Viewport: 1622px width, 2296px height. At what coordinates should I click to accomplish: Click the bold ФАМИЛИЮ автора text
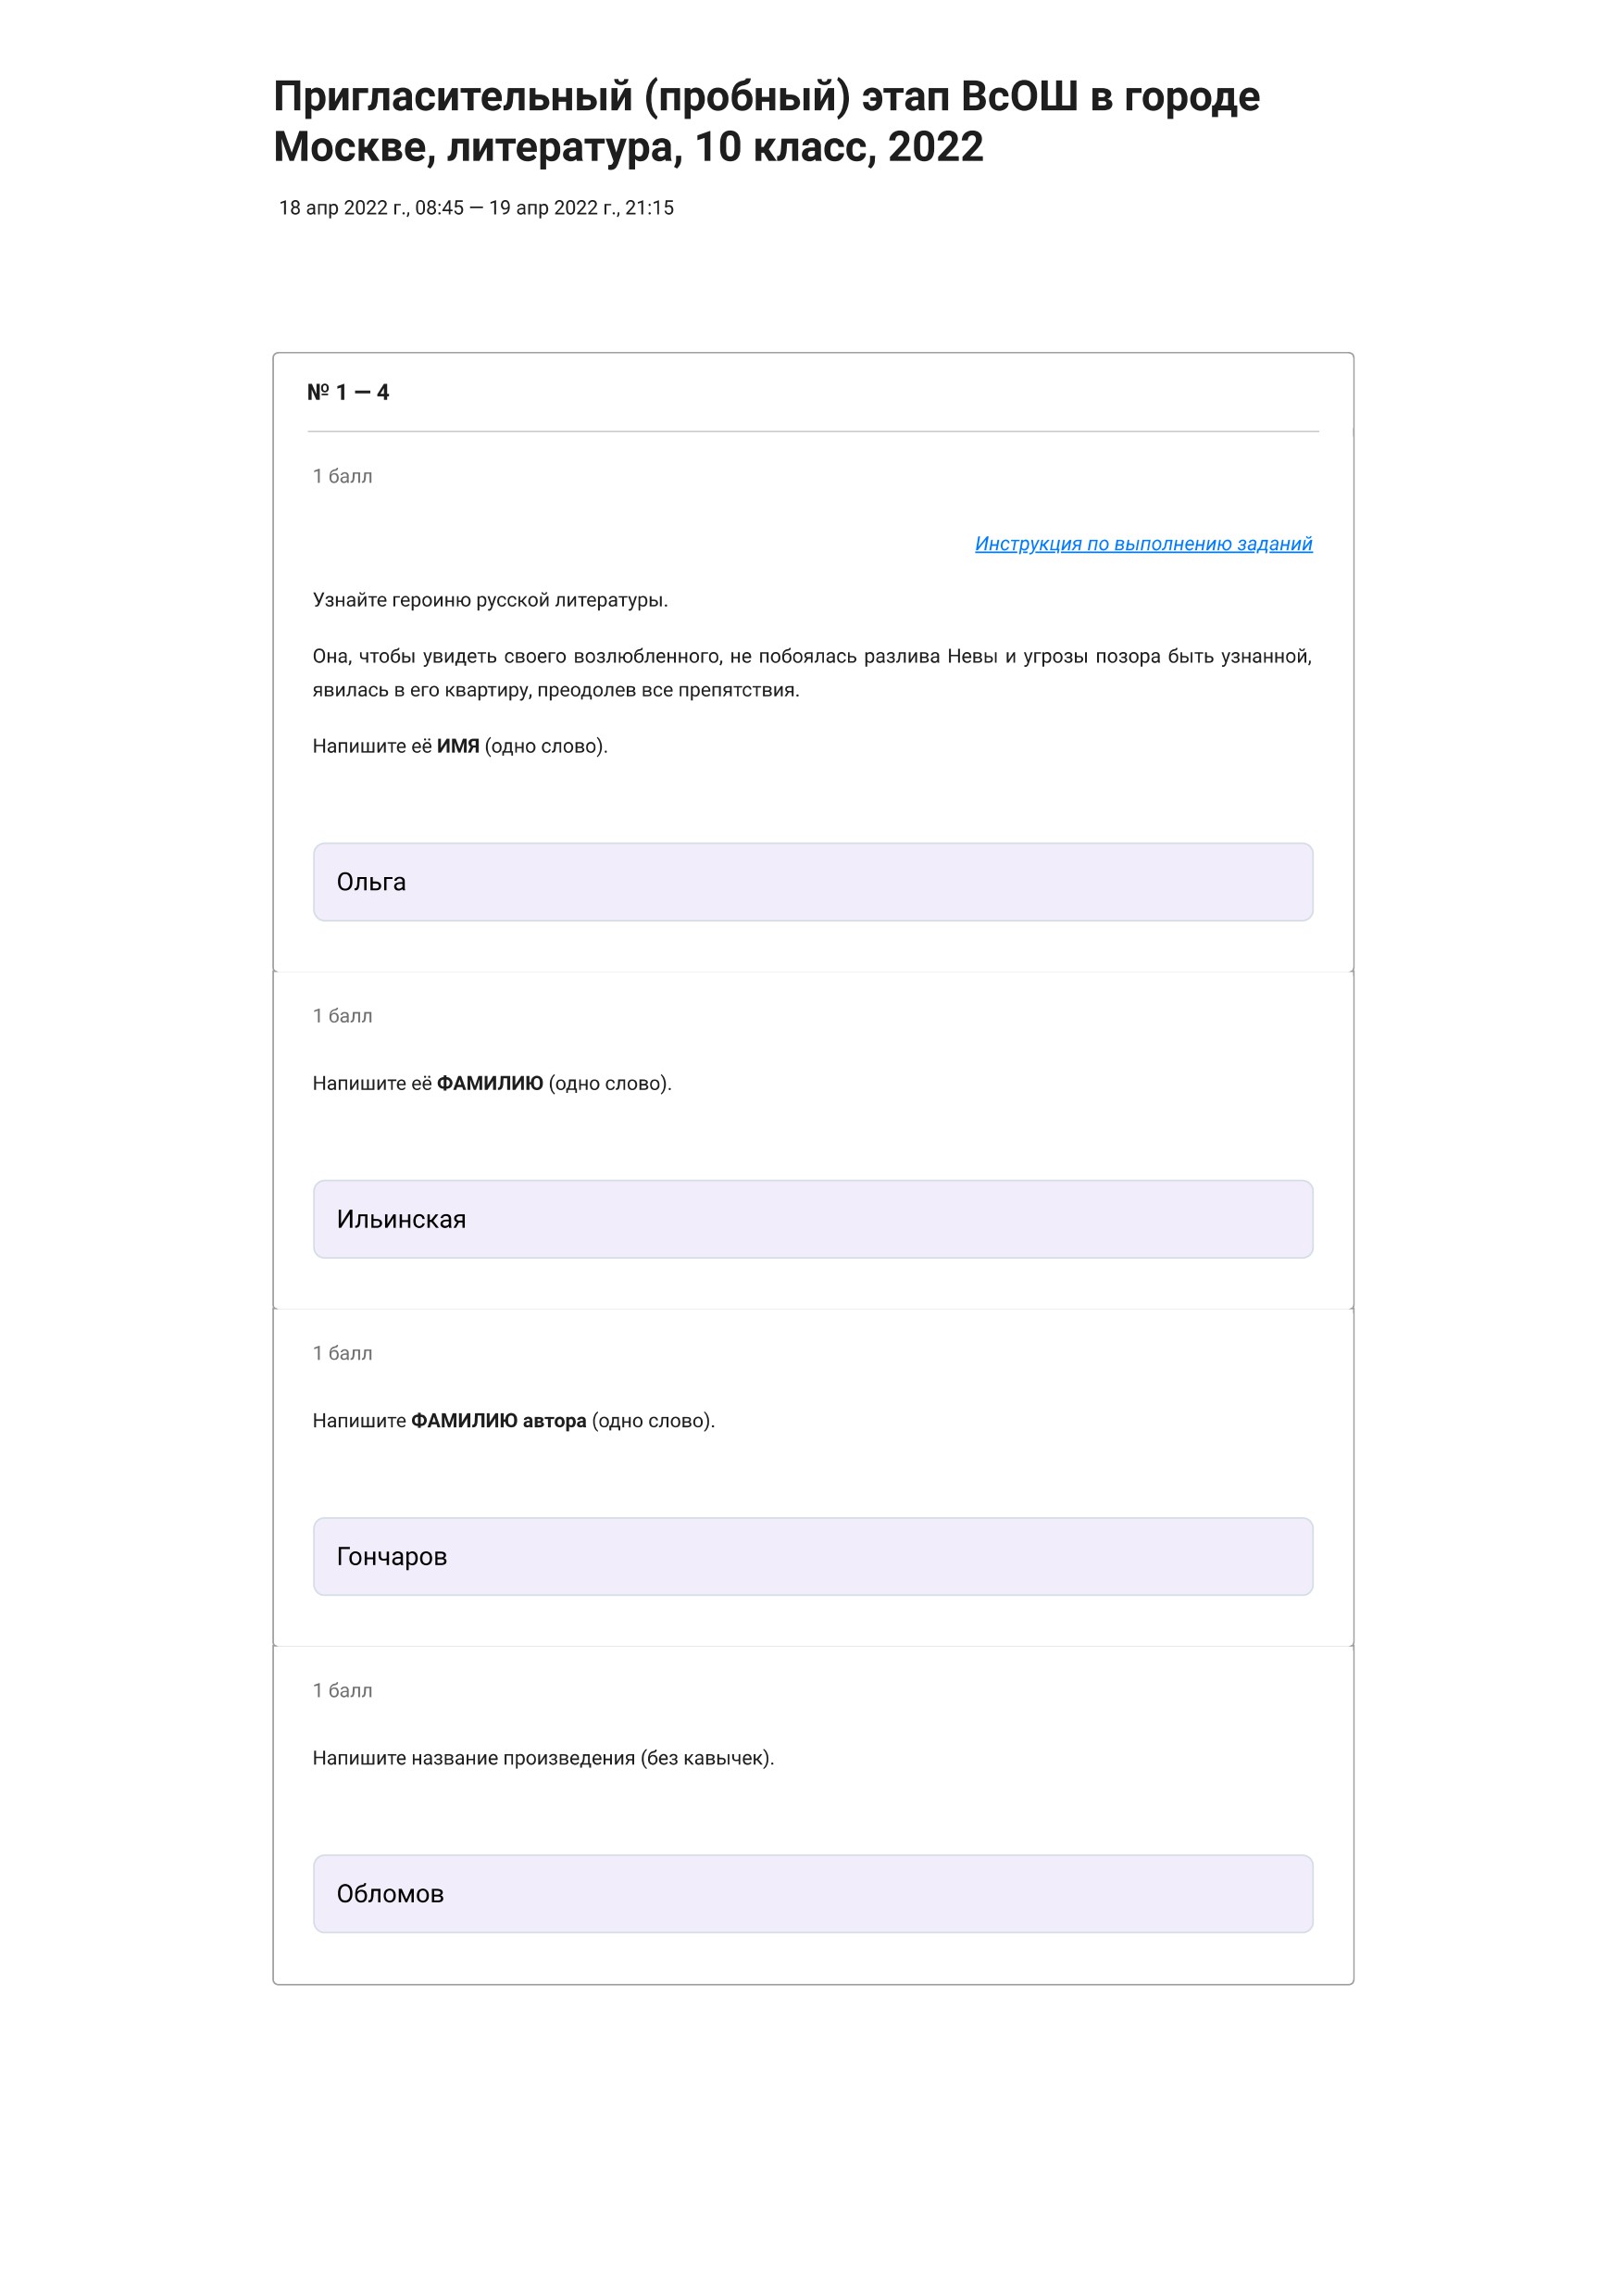click(499, 1420)
